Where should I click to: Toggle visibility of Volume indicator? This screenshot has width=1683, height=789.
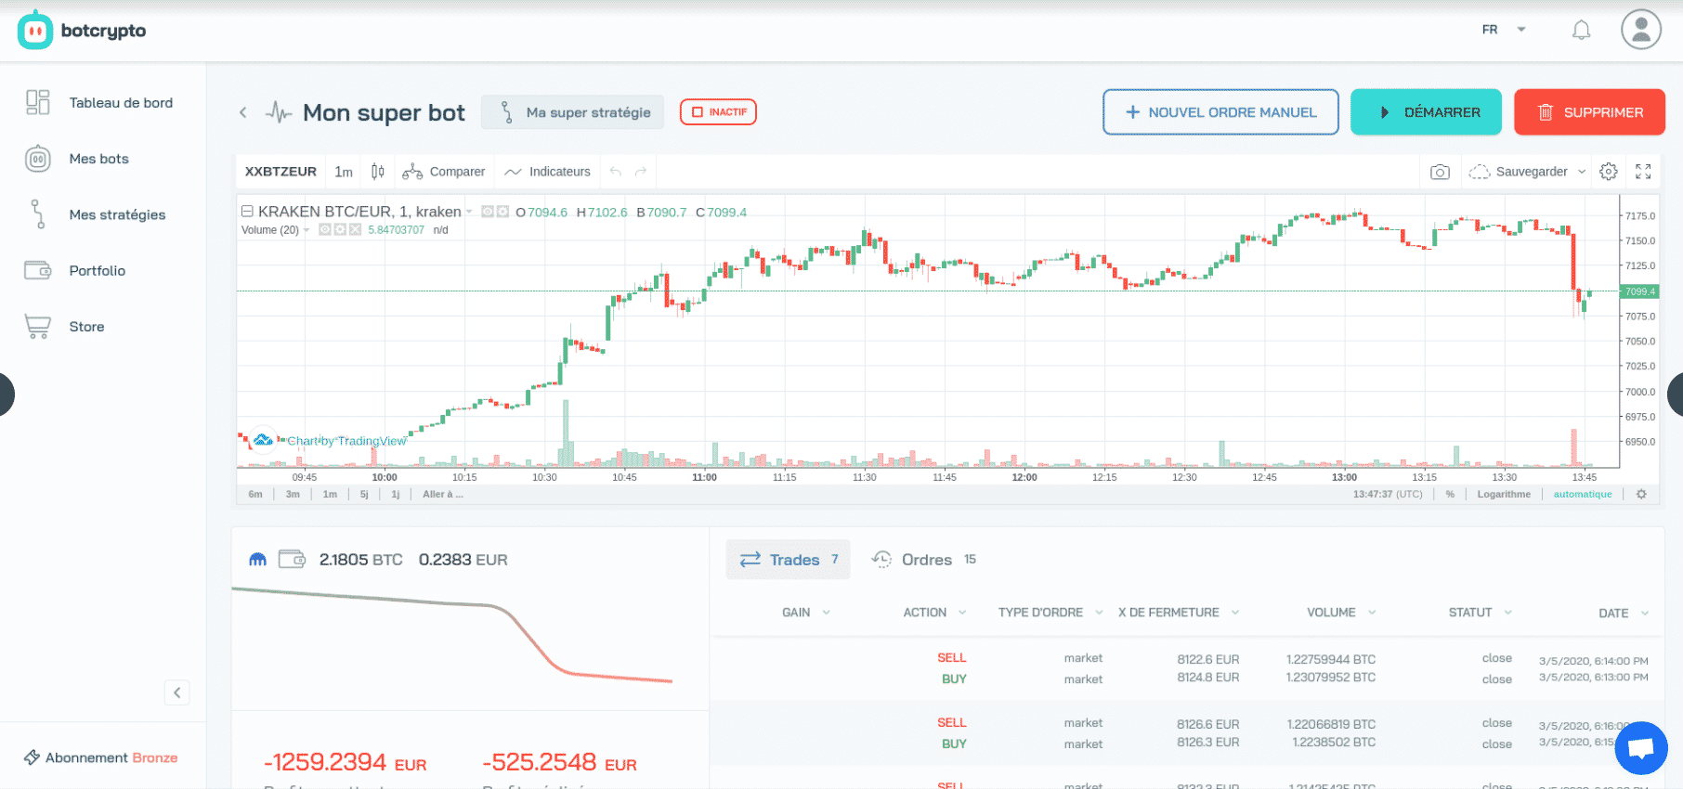[x=325, y=229]
